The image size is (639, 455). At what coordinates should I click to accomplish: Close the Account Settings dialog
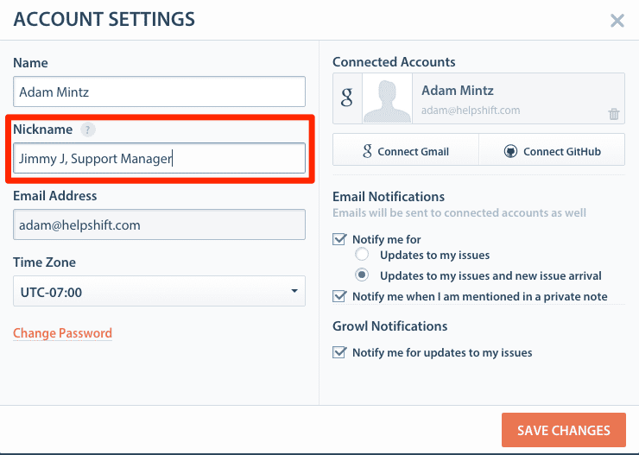click(x=617, y=21)
